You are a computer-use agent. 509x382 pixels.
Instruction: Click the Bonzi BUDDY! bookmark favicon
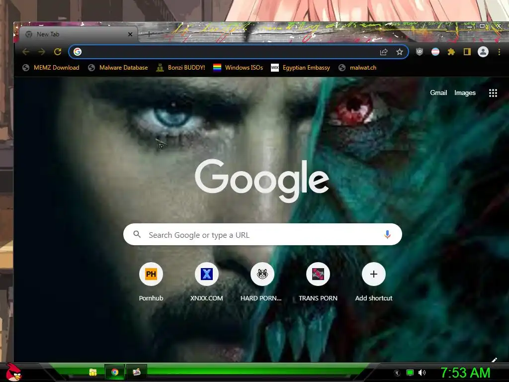[x=160, y=68]
